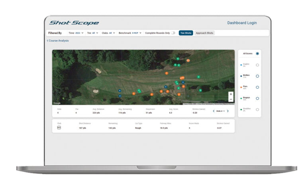
Task: Go back to Course Analysis
Action: (x=58, y=40)
